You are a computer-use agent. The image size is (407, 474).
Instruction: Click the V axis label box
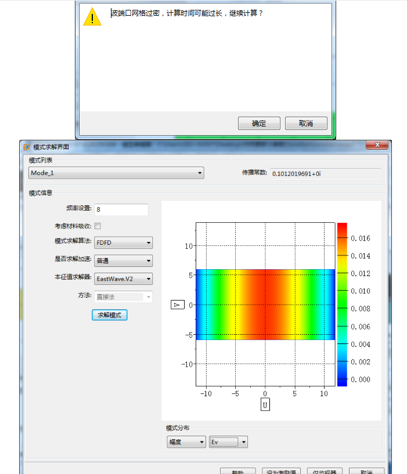178,305
